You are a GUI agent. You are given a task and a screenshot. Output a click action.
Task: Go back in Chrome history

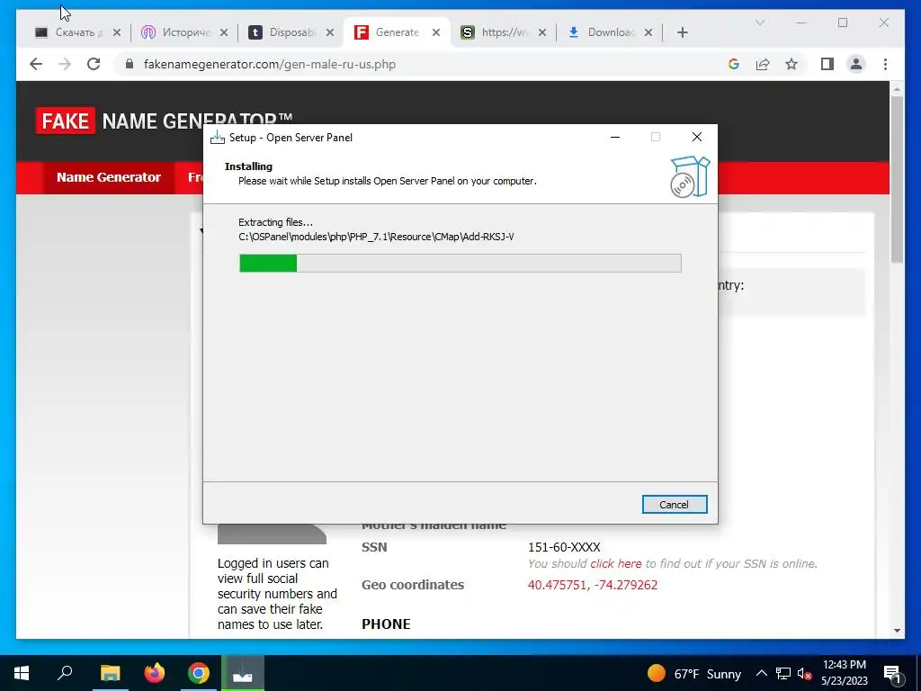[36, 64]
